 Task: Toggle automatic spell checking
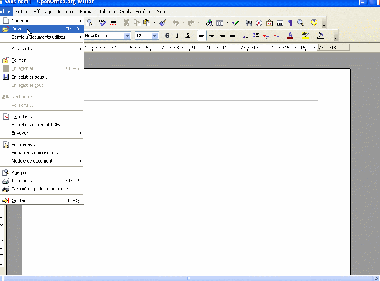[113, 23]
